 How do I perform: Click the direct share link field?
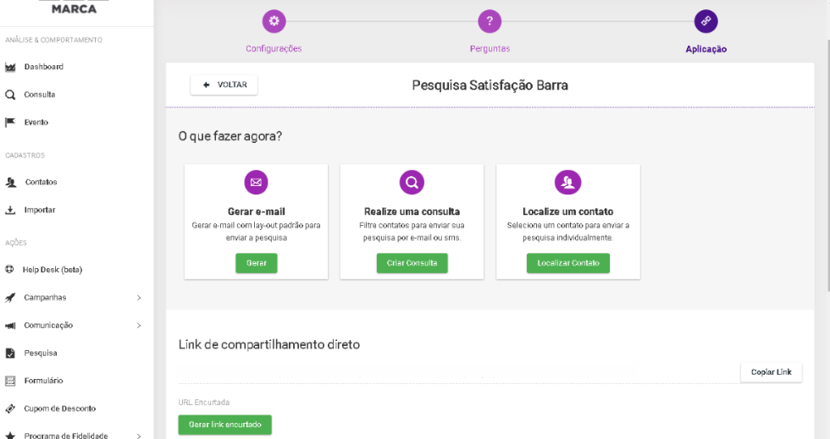pyautogui.click(x=457, y=372)
